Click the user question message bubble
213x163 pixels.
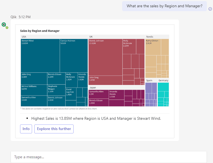click(164, 6)
